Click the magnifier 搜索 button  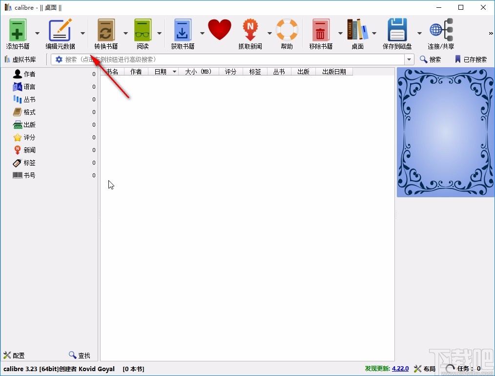point(430,59)
